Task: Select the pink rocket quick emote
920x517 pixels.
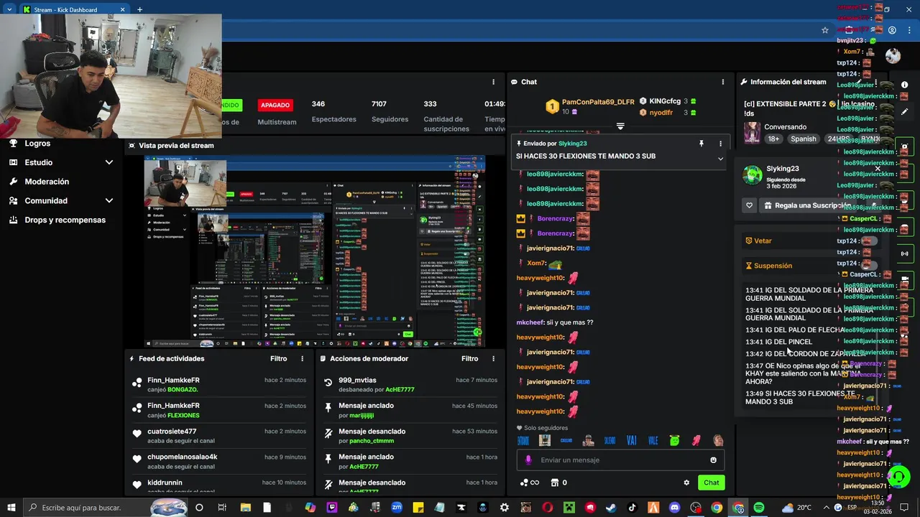Action: tap(696, 440)
